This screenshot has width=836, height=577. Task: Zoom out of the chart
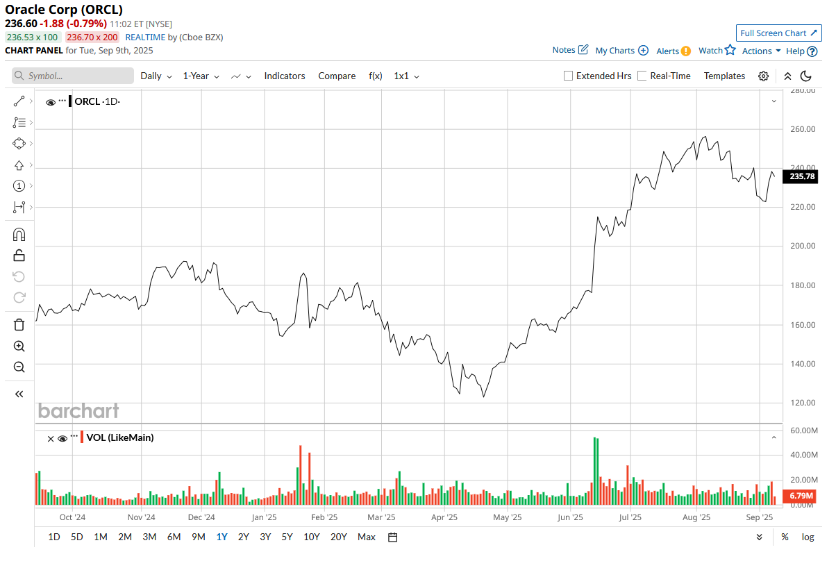19,367
